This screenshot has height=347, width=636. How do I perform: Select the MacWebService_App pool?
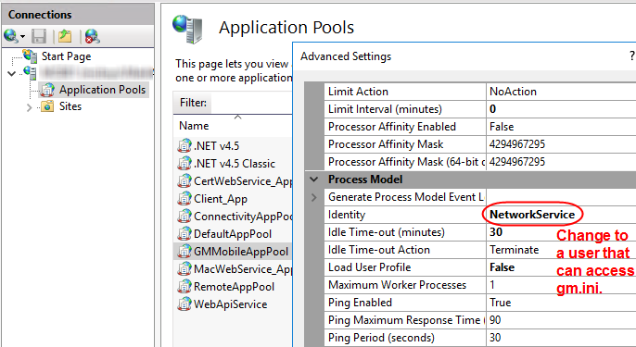pyautogui.click(x=243, y=269)
